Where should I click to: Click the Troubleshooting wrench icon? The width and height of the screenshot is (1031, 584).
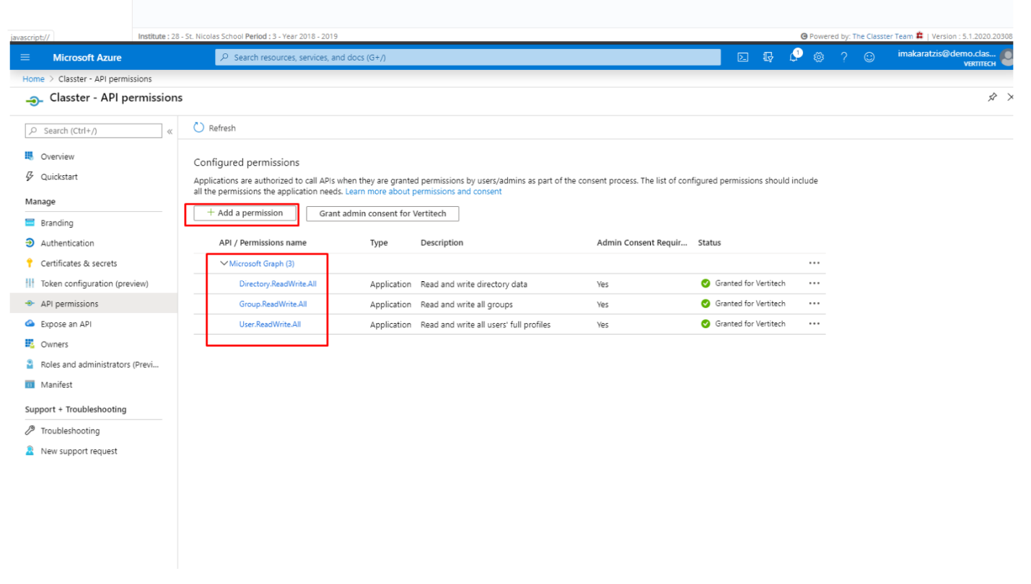(30, 430)
